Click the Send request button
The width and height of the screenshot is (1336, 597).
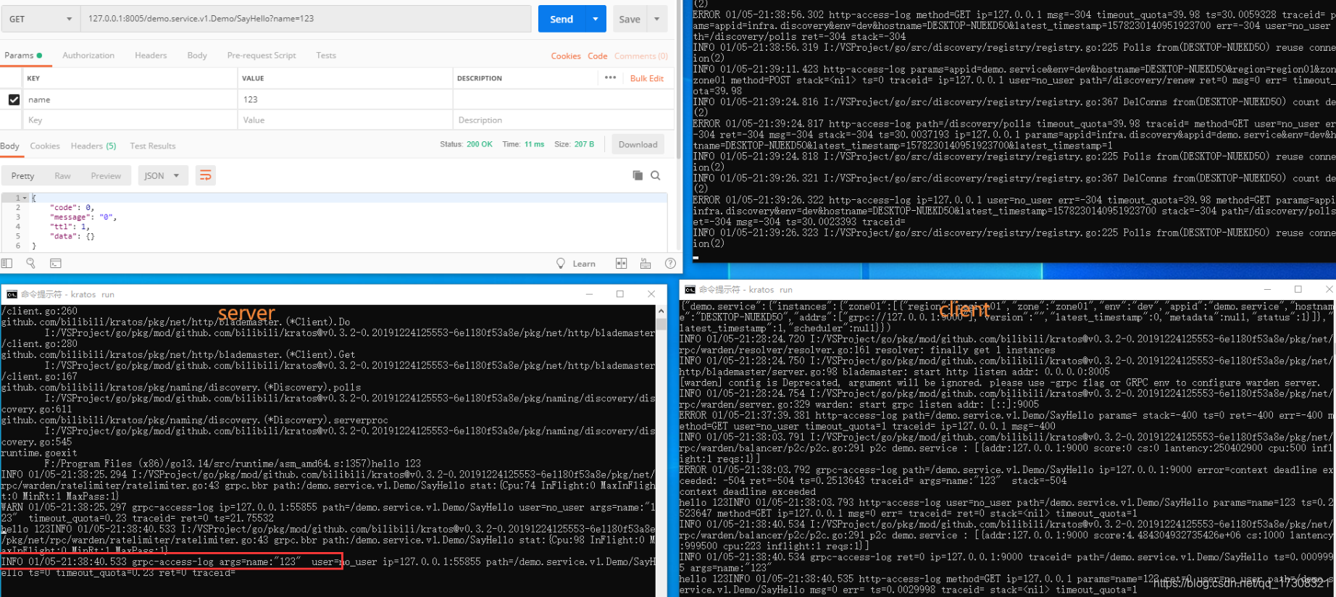(561, 19)
